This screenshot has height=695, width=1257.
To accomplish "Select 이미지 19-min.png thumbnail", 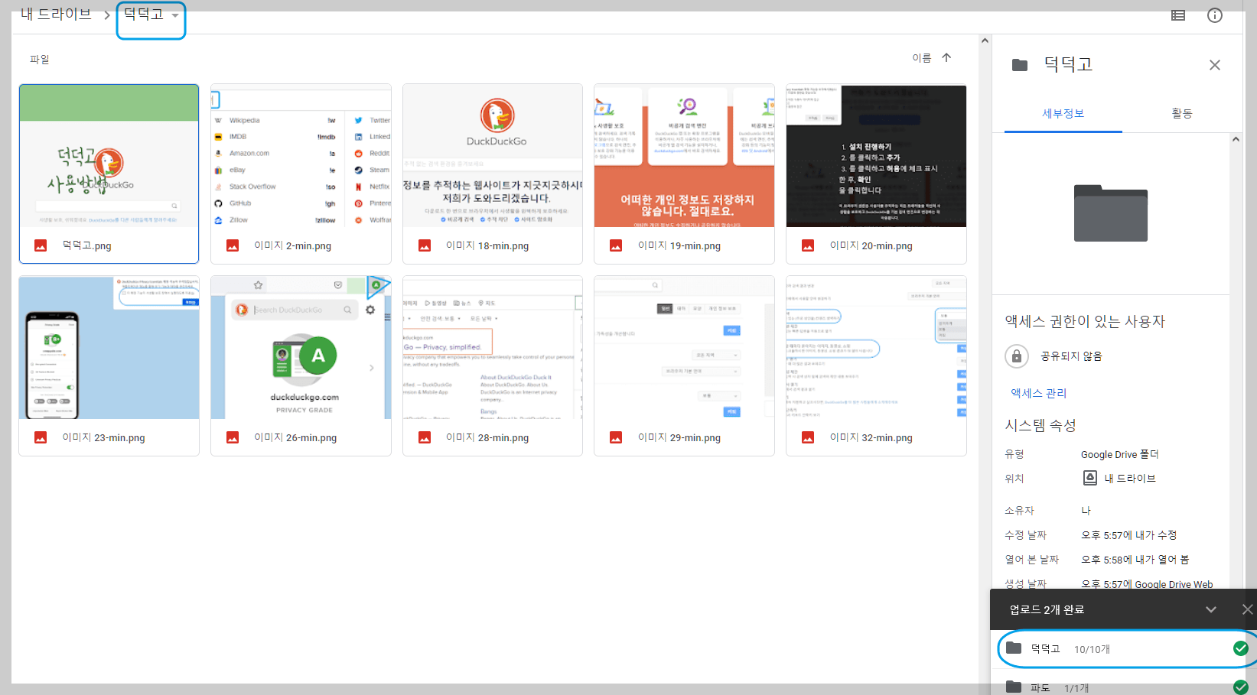I will (x=684, y=156).
